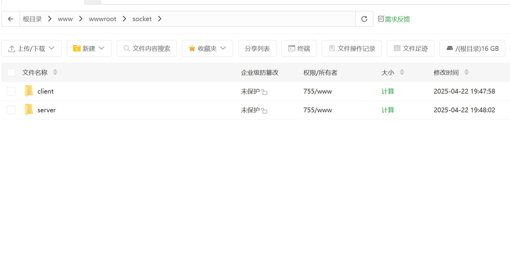Image resolution: width=510 pixels, height=267 pixels.
Task: Open the 终端 terminal
Action: pyautogui.click(x=299, y=48)
